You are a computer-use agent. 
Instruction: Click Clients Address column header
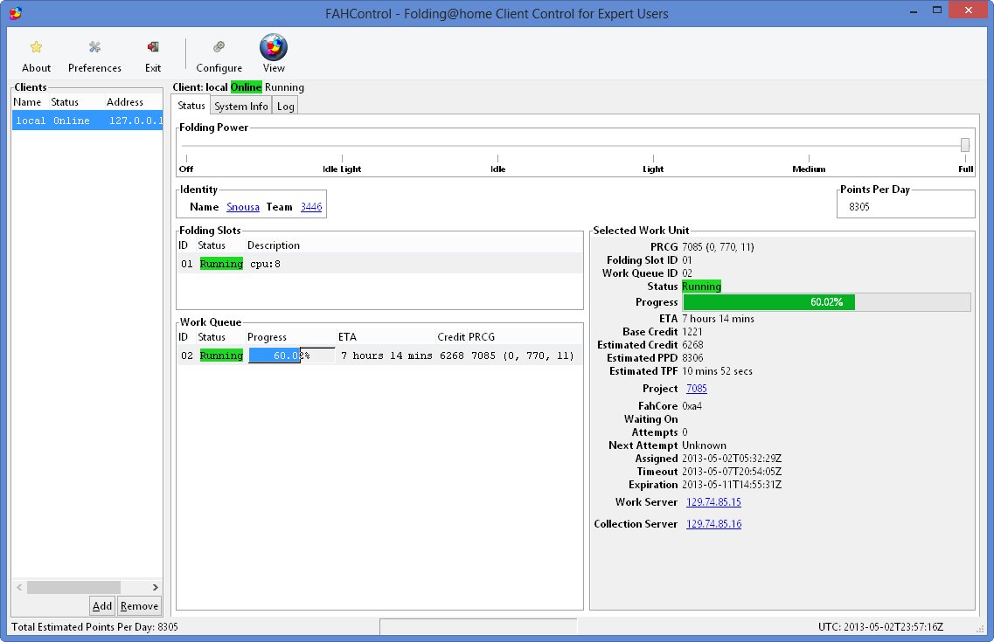(125, 102)
